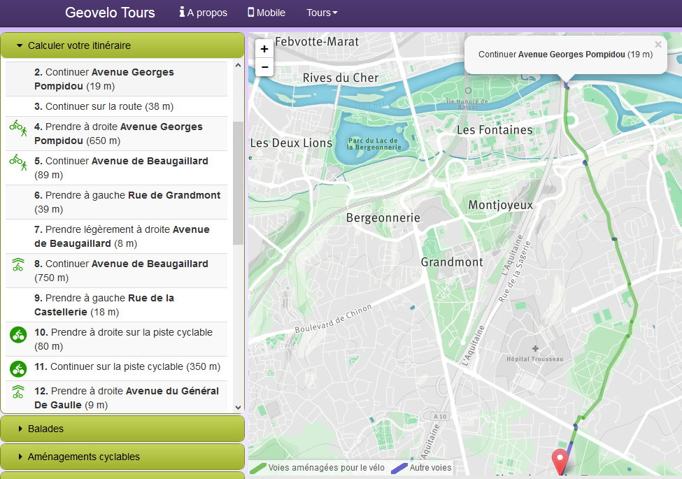Click the zoom out minus button
682x479 pixels.
tap(264, 67)
